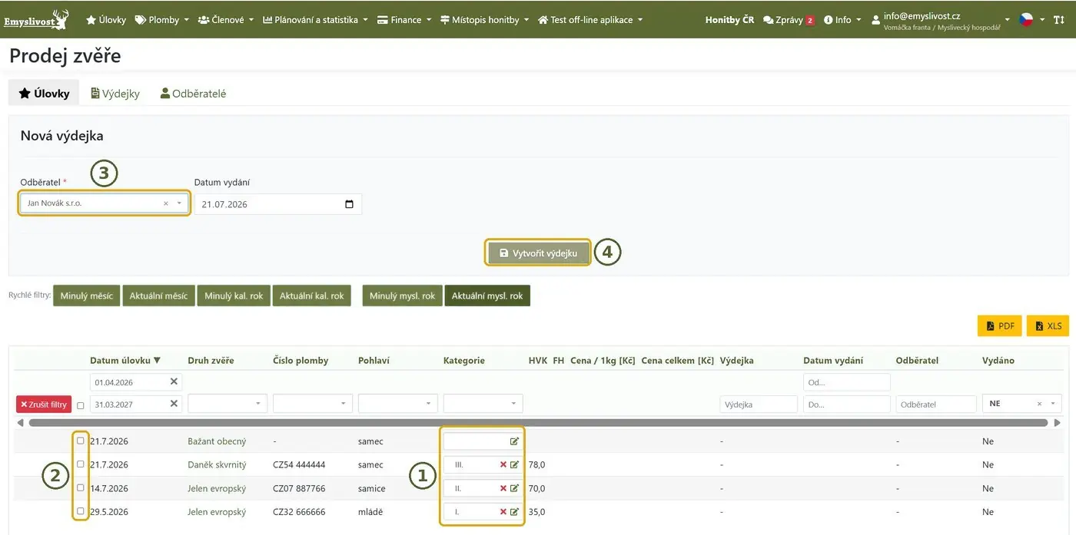
Task: Click the Czech flag language icon
Action: (1026, 20)
